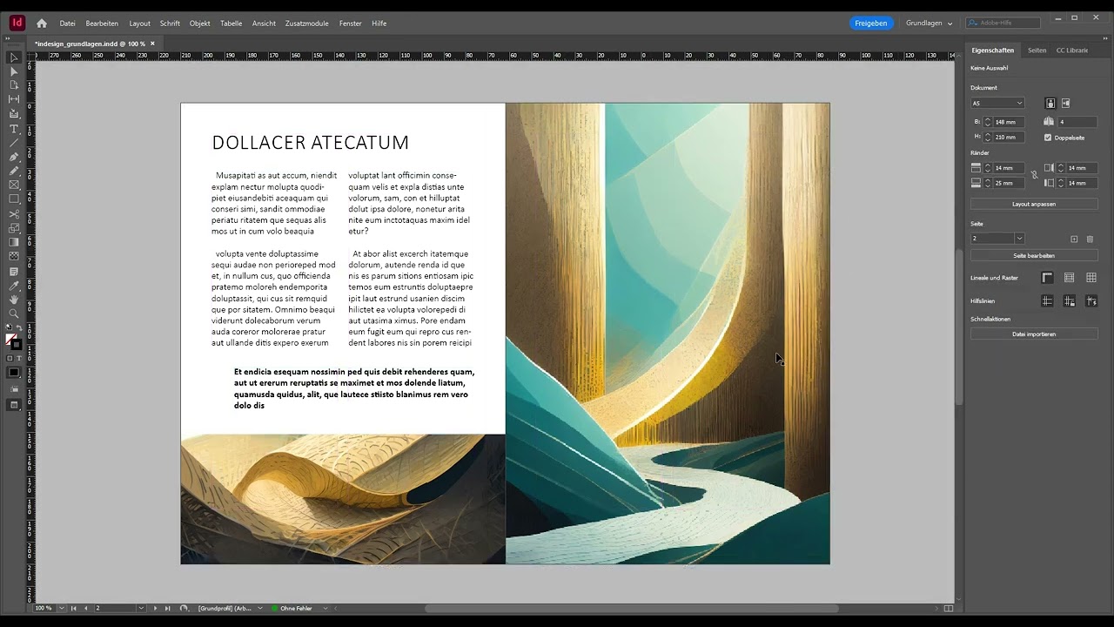Close the indesign_grundlagen.indd document tab

(152, 44)
